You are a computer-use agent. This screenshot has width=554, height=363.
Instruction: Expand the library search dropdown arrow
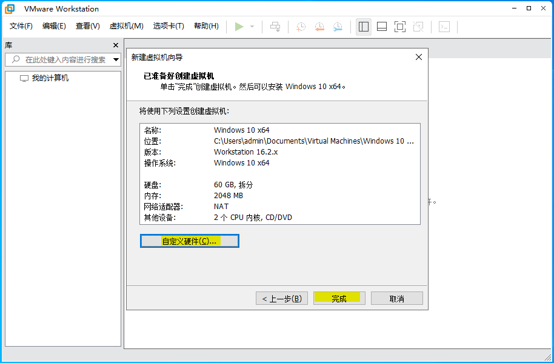point(116,59)
